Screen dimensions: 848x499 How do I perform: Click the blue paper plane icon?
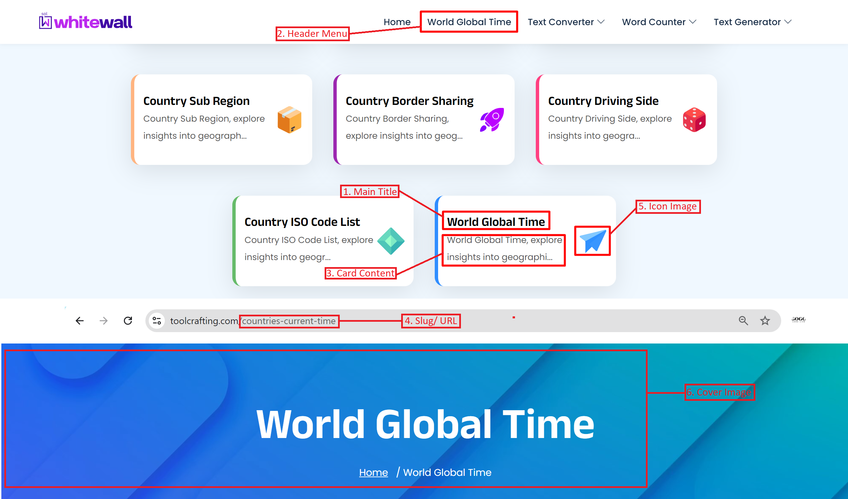[x=593, y=241]
